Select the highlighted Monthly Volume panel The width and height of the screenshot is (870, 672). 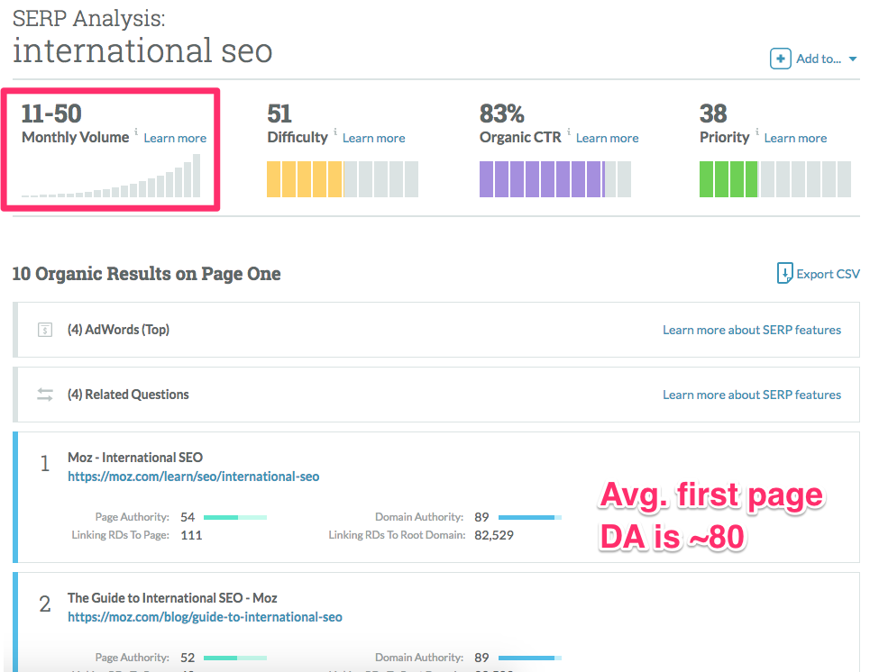tap(111, 149)
